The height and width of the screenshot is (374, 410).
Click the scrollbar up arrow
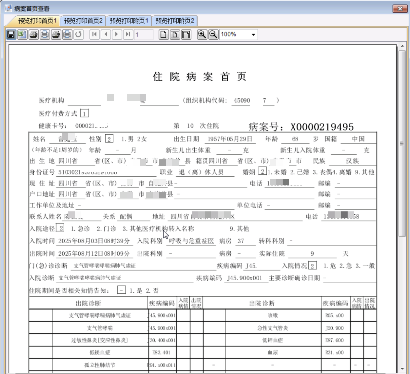pyautogui.click(x=403, y=46)
